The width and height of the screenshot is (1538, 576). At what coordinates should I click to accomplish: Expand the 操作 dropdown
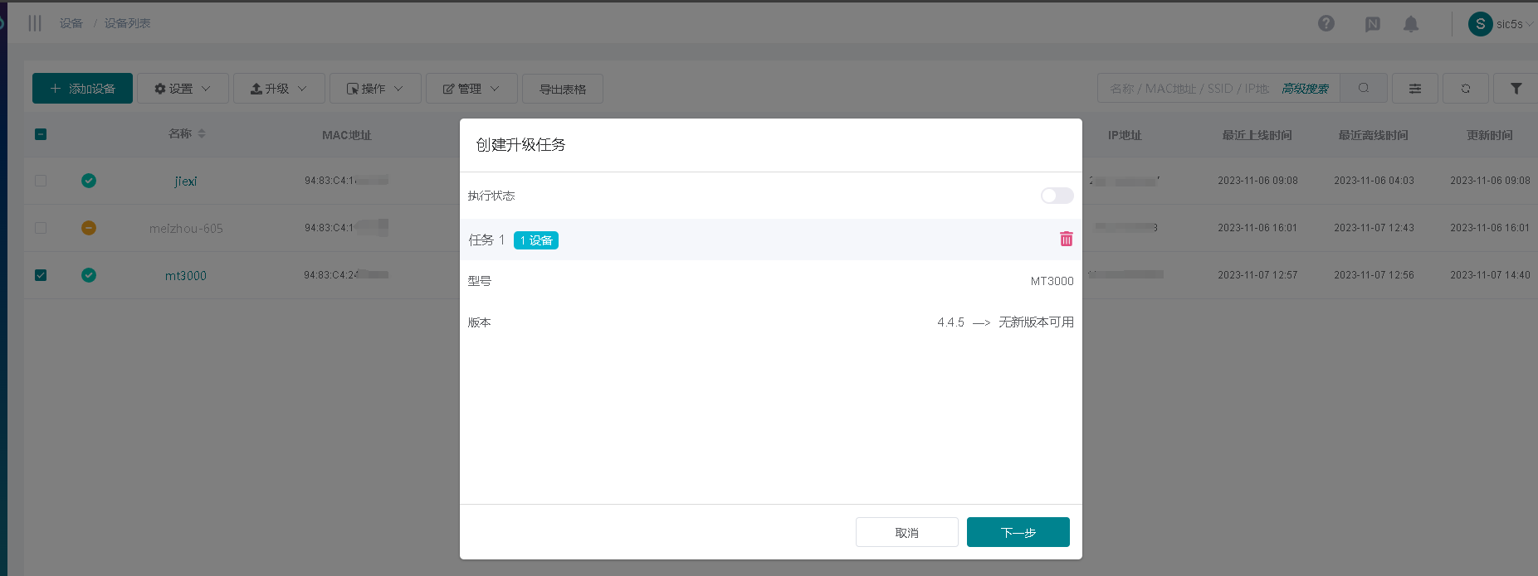coord(375,89)
